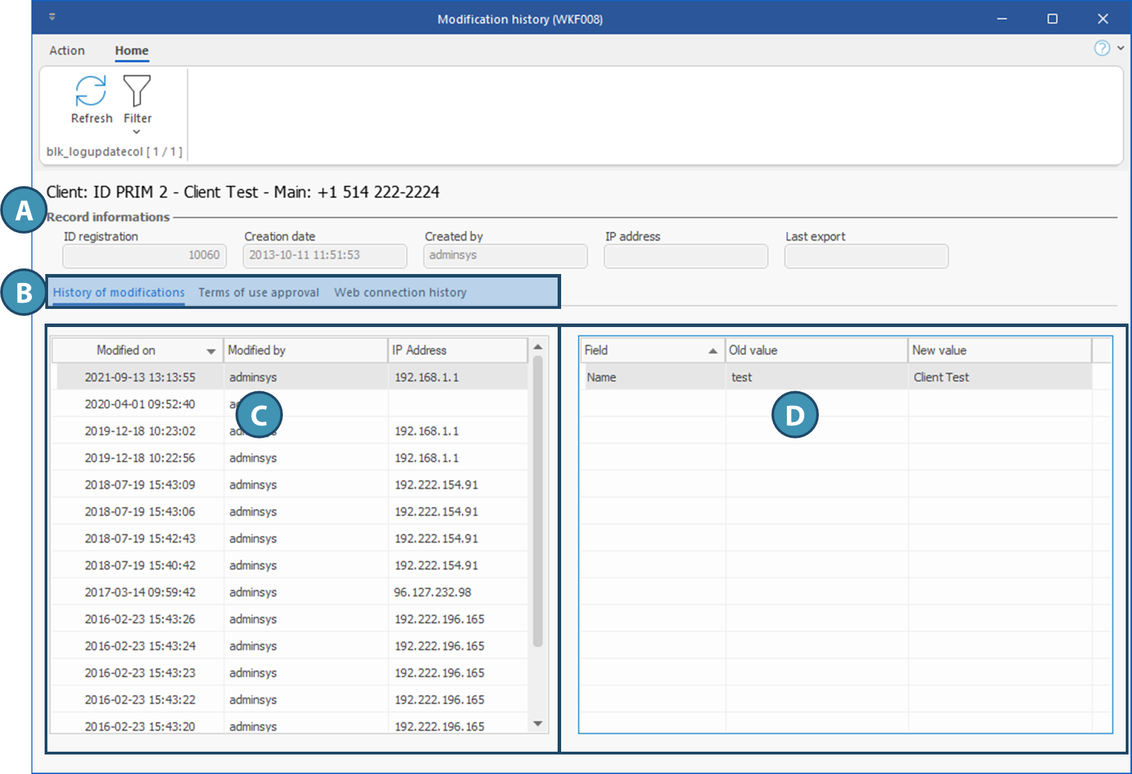Select History of modifications tab
Screen dimensions: 1132x774
[118, 293]
